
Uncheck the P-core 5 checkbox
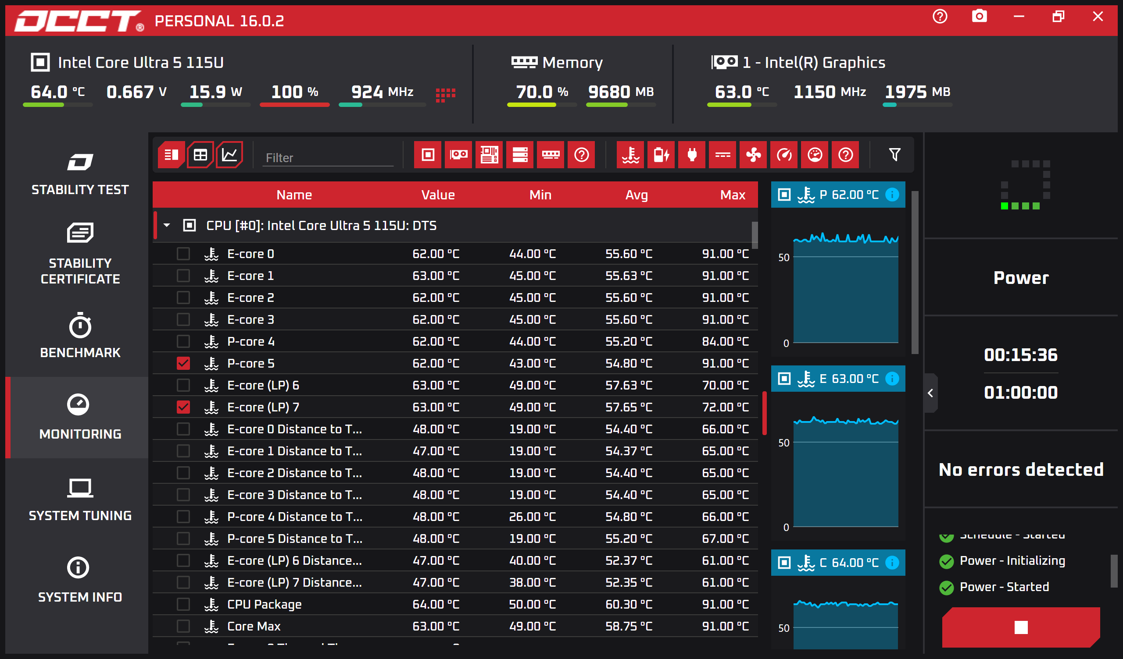183,363
